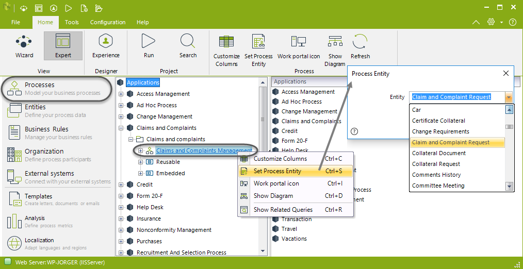Select Nonconformity Management tree item
Screen dimensions: 523x269
pyautogui.click(x=174, y=230)
